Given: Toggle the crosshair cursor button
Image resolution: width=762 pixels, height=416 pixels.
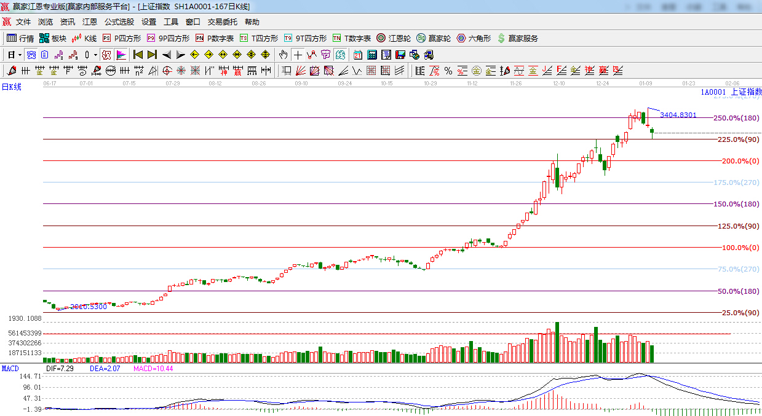Looking at the screenshot, I should pyautogui.click(x=298, y=55).
